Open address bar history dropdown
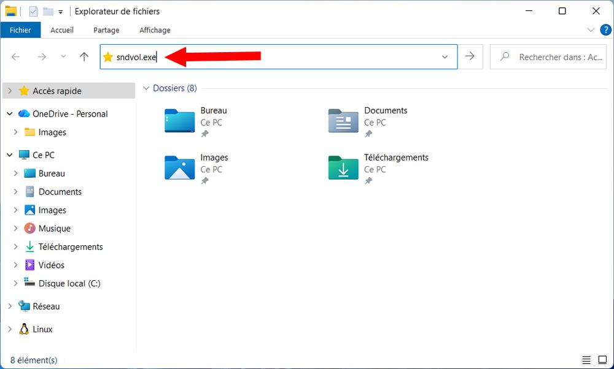The height and width of the screenshot is (369, 614). tap(445, 57)
